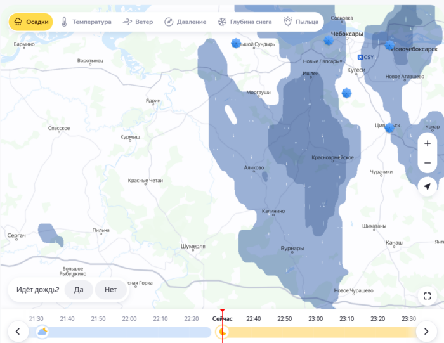Jump timeline to 21:50
The width and height of the screenshot is (444, 343).
pos(98,319)
